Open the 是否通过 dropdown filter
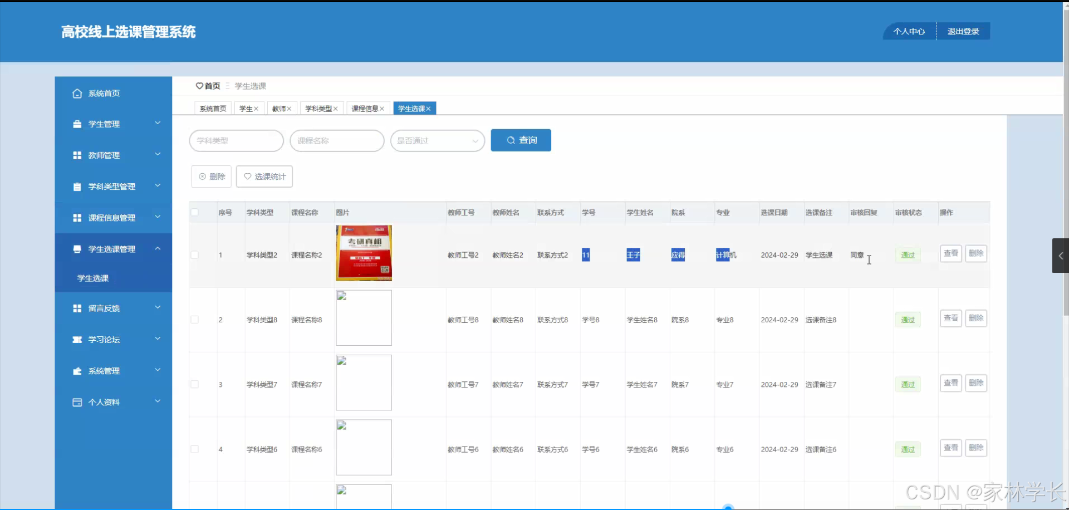1069x510 pixels. point(438,141)
